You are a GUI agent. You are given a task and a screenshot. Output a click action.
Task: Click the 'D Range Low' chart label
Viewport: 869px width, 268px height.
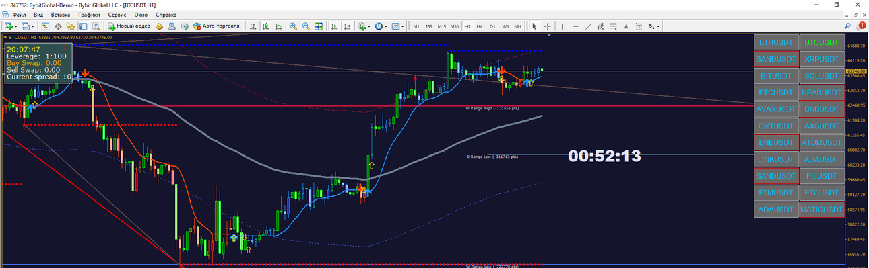coord(492,157)
